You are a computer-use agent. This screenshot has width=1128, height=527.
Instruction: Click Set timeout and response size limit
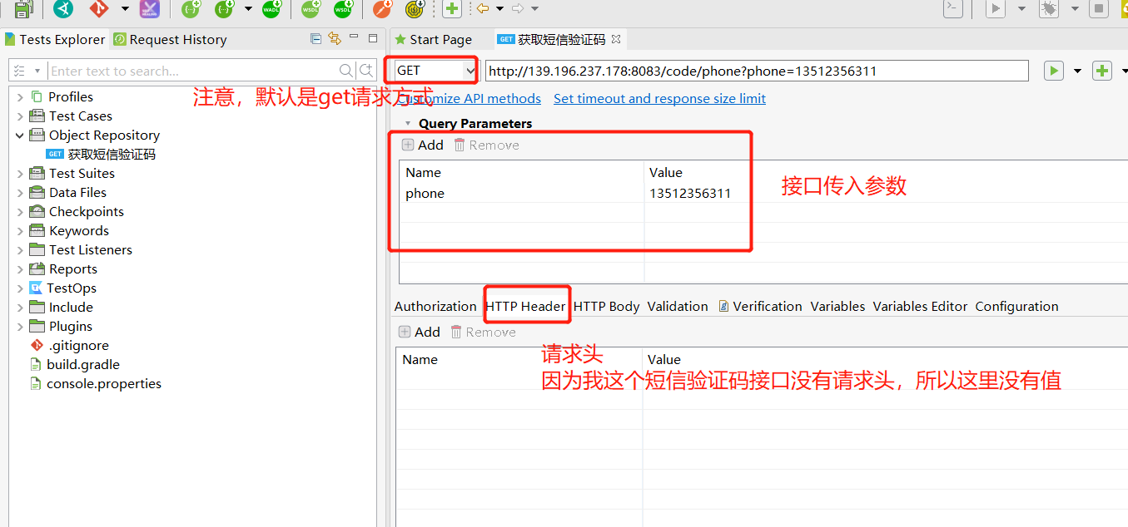(659, 98)
